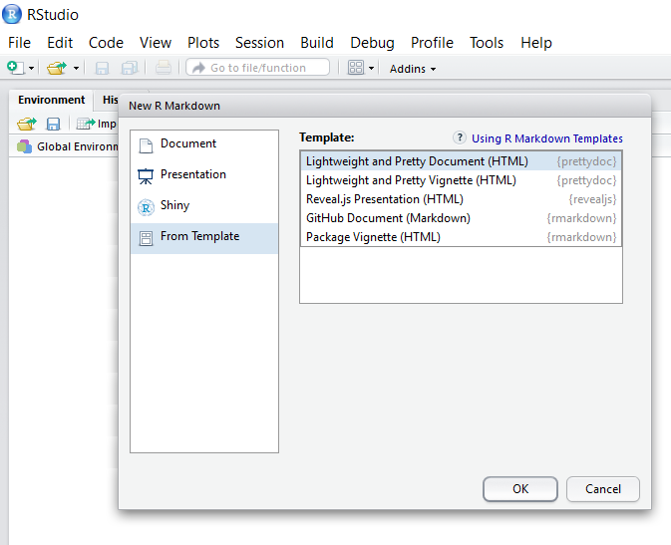This screenshot has width=671, height=545.
Task: Open the Edit menu
Action: (60, 43)
